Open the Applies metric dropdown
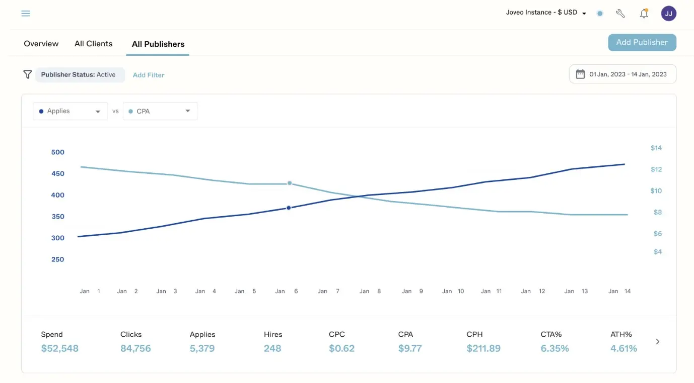Image resolution: width=694 pixels, height=383 pixels. click(99, 111)
